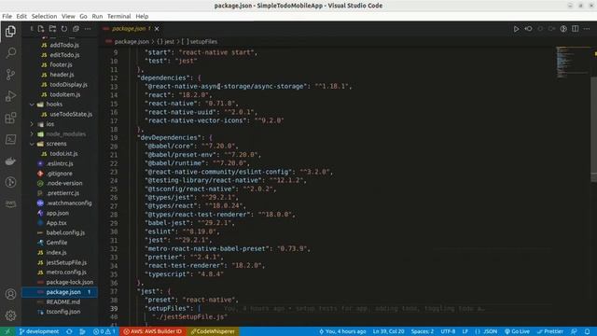Screen dimensions: 597x336
Task: Open the Selection menu
Action: point(44,17)
